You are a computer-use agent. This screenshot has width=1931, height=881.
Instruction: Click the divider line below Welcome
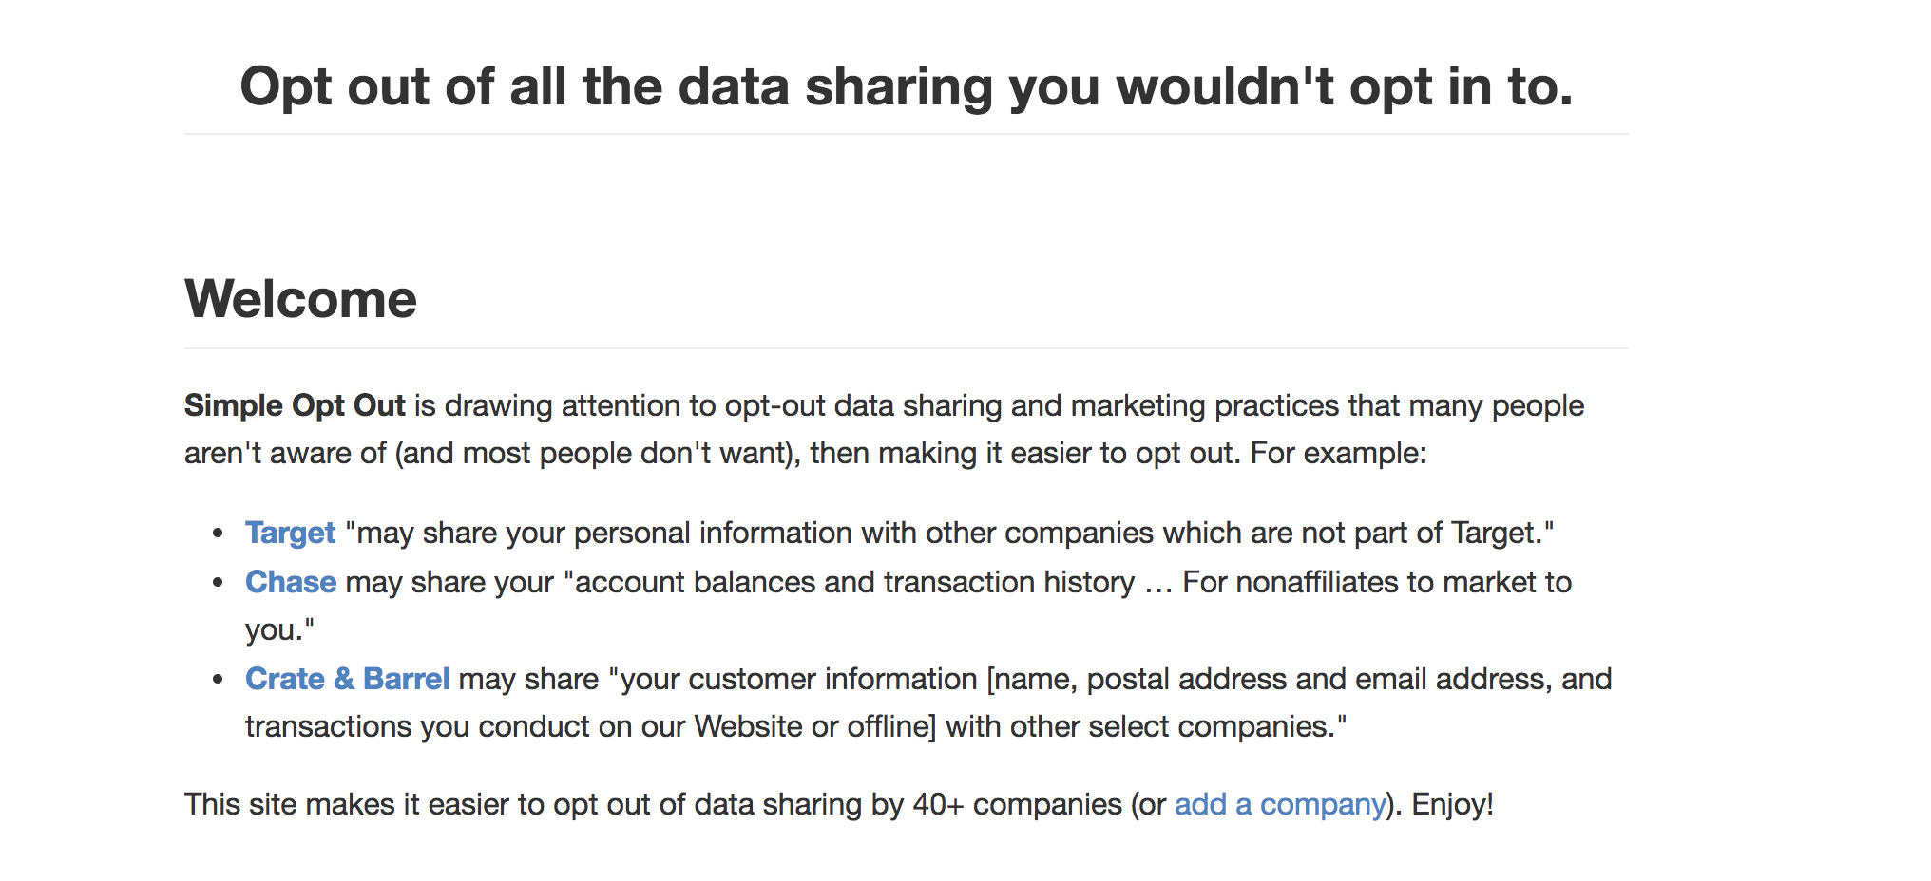pyautogui.click(x=906, y=348)
